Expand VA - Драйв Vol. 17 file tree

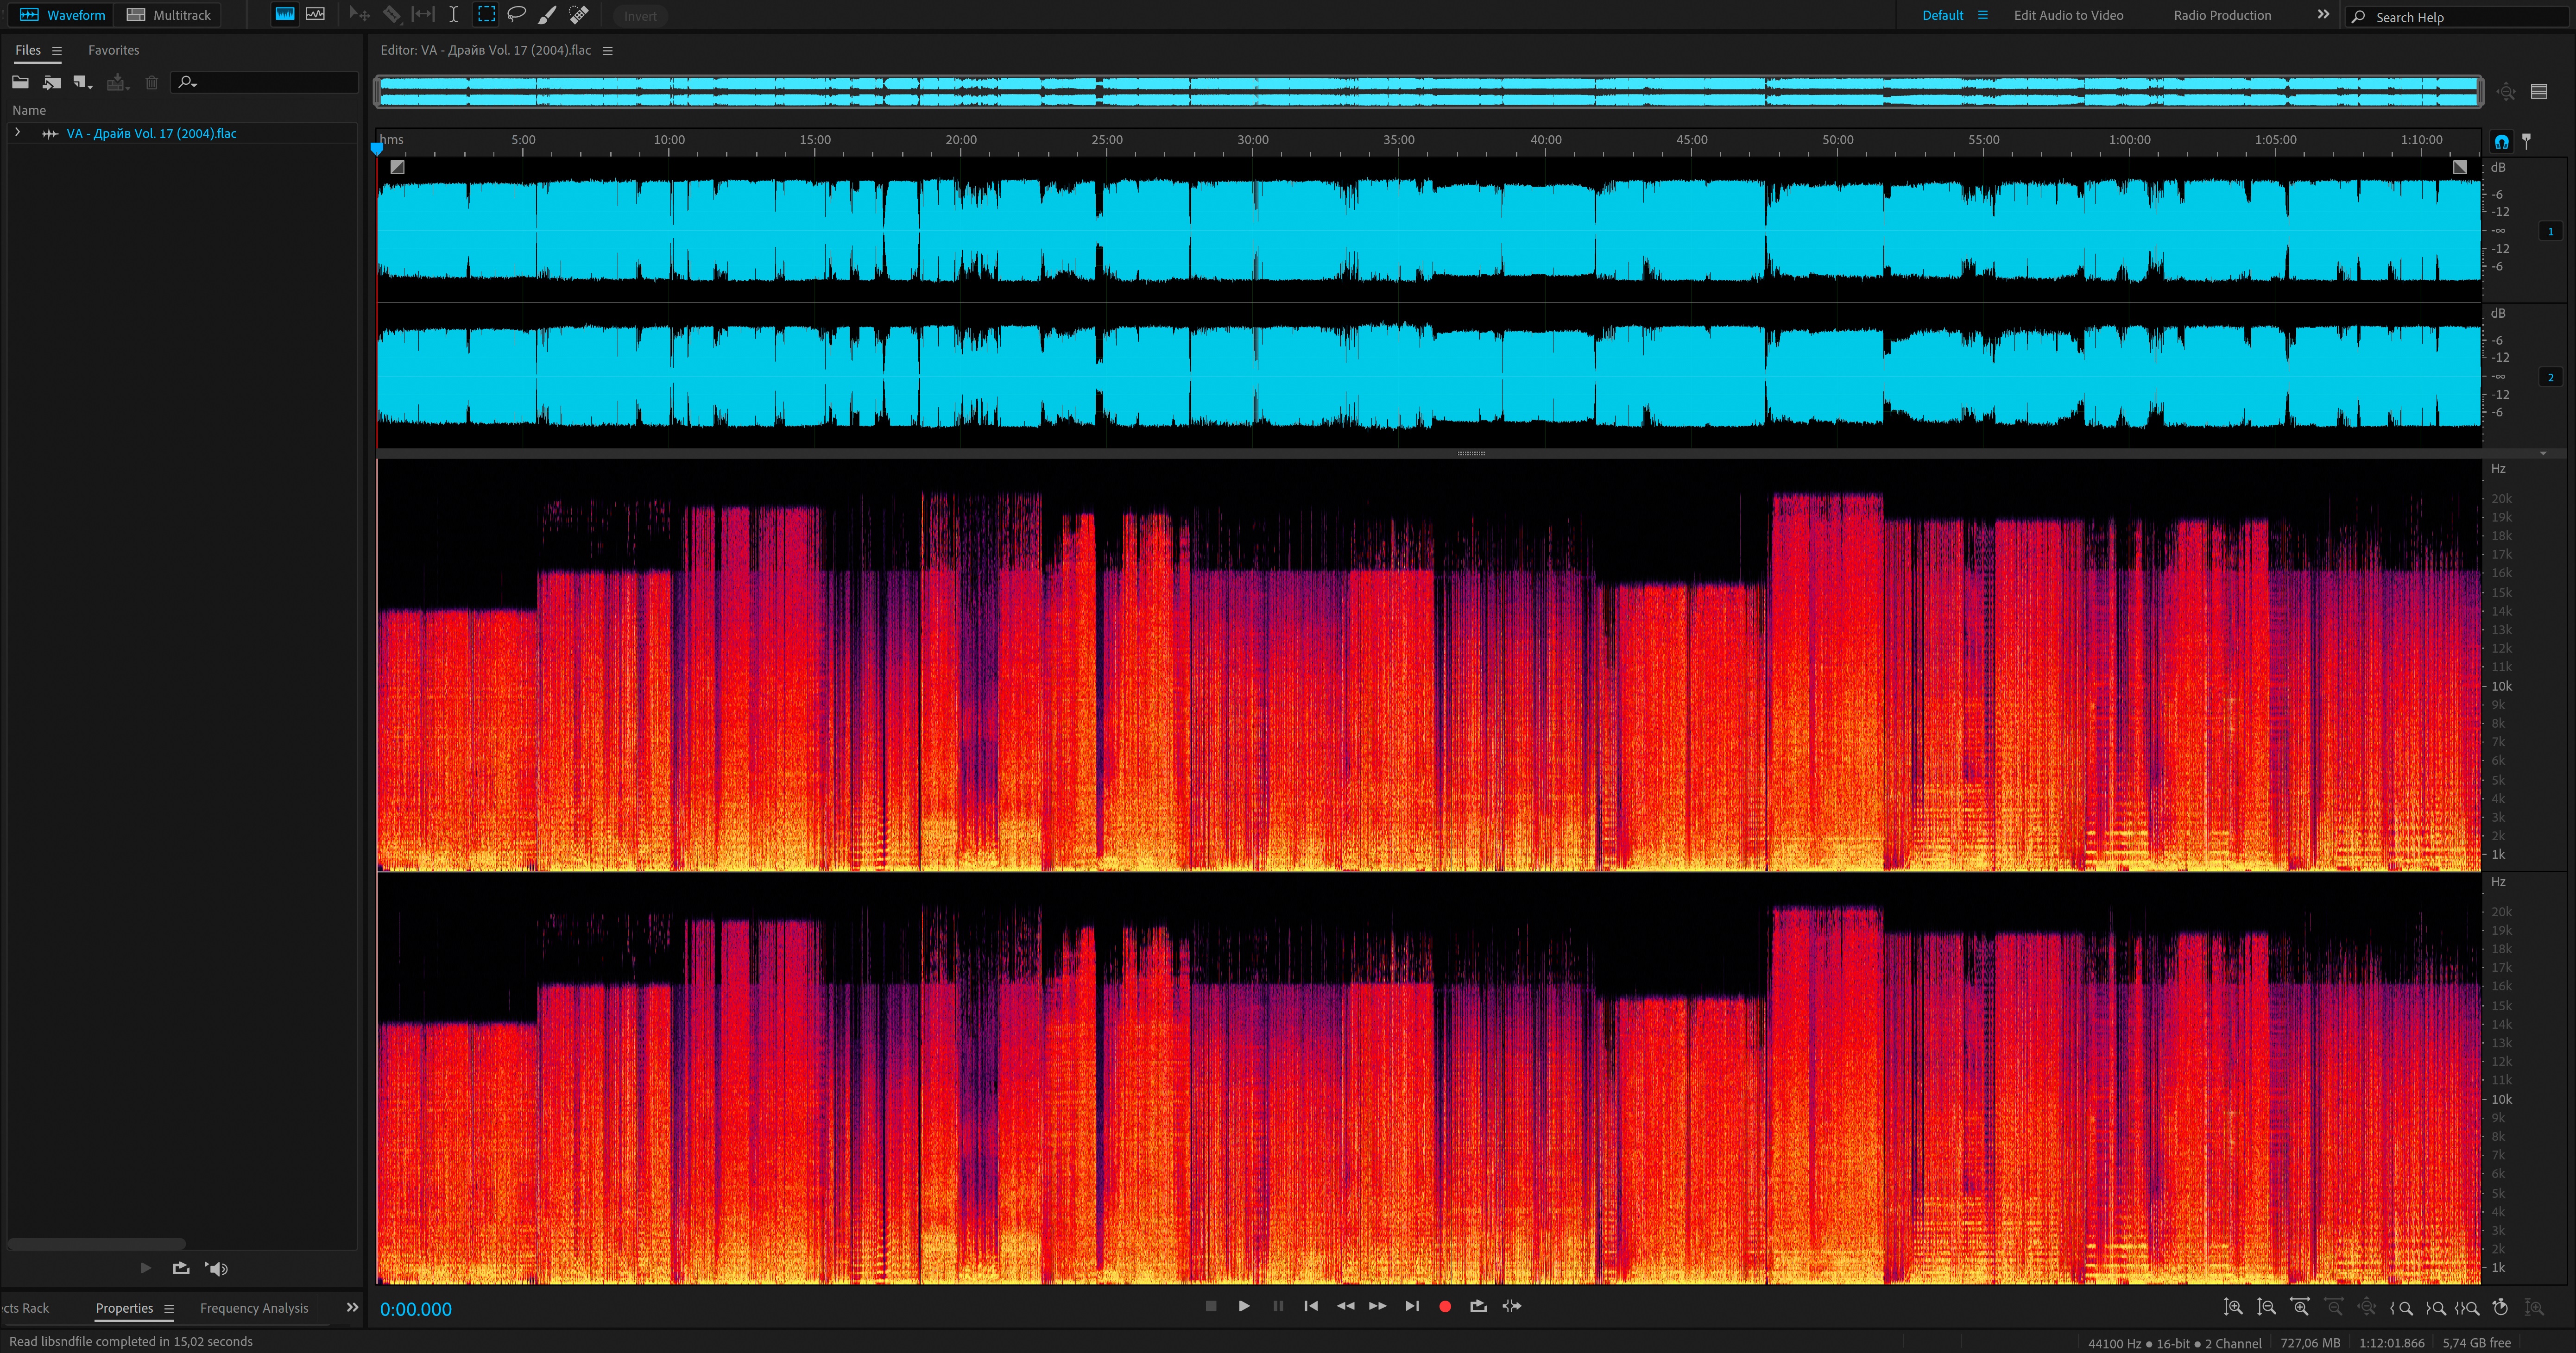pyautogui.click(x=17, y=132)
